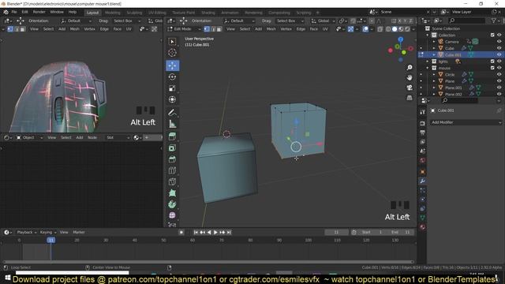505x284 pixels.
Task: Click the current frame number field
Action: point(336,232)
